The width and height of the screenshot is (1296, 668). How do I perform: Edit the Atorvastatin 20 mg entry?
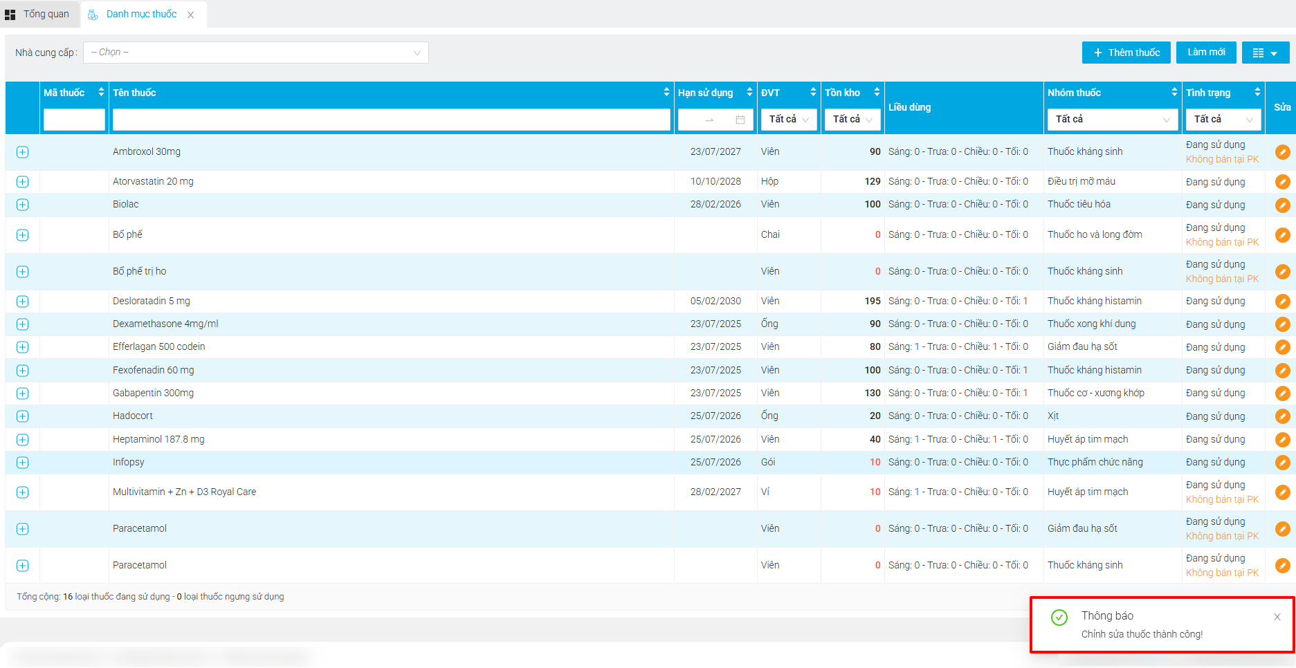1282,182
